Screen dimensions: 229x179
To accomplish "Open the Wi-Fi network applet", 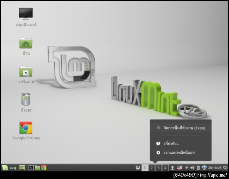I will point(187,168).
